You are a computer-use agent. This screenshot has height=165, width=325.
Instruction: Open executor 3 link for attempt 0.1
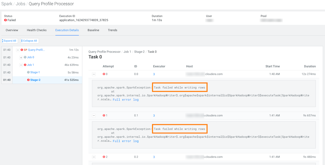[x=154, y=115]
